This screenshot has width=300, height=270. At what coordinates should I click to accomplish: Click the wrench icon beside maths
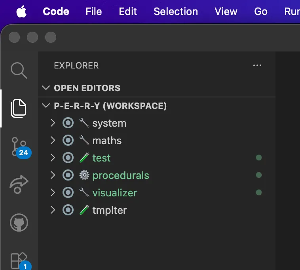(x=84, y=140)
